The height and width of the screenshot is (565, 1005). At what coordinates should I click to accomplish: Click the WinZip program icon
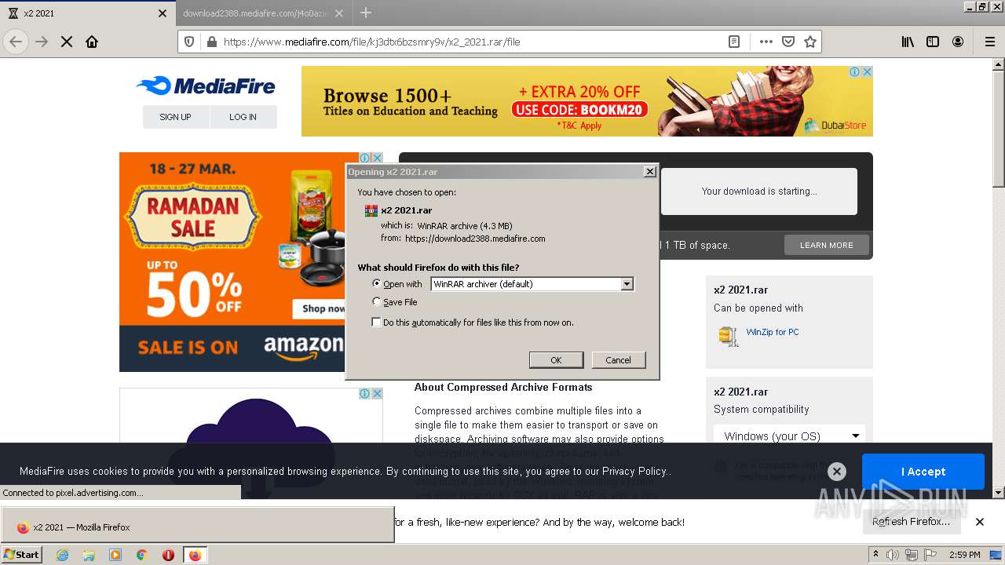click(x=728, y=336)
